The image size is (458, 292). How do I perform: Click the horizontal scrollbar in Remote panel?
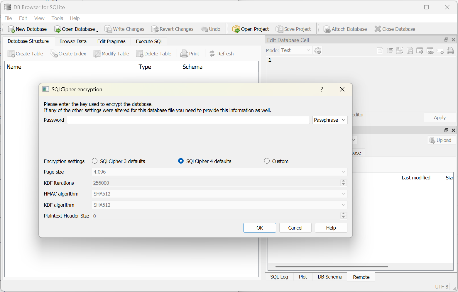click(x=332, y=266)
